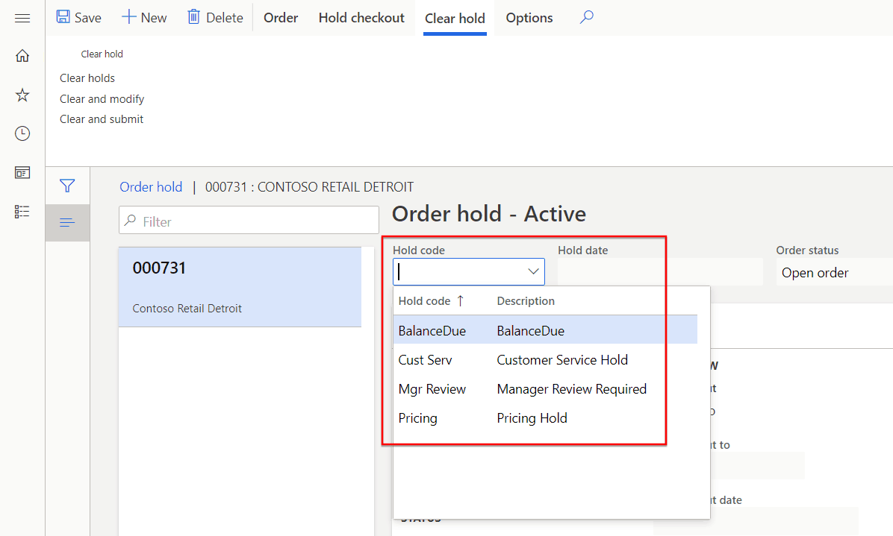Image resolution: width=893 pixels, height=536 pixels.
Task: Open Favorites with the star icon
Action: click(22, 95)
